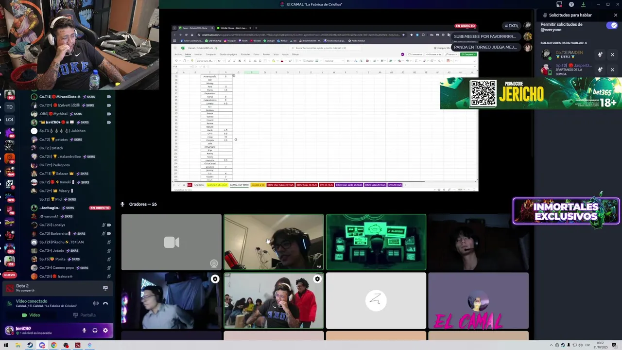Mute microphone in Discord user panel

coord(84,331)
